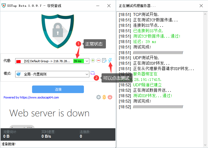
Task: Click the China flag in proxy box
Action: coord(19,61)
